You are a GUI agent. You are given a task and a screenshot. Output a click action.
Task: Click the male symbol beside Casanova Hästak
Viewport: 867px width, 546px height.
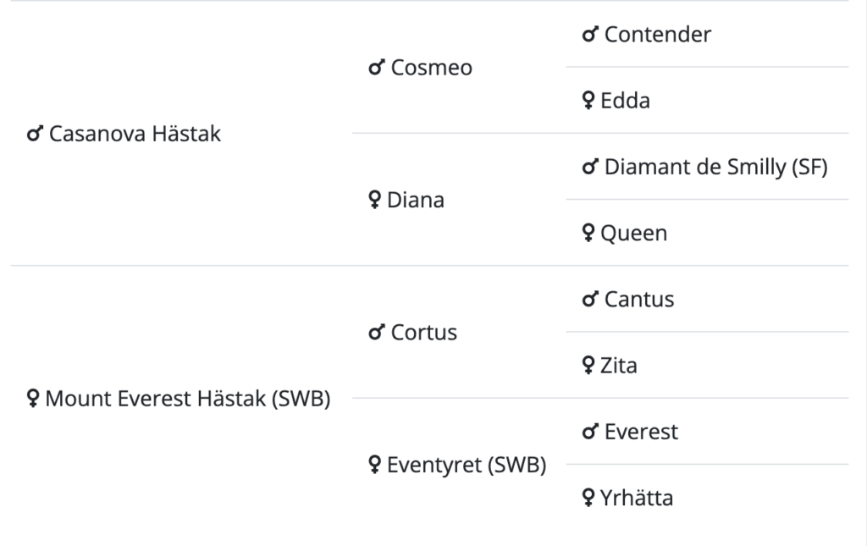click(x=35, y=133)
